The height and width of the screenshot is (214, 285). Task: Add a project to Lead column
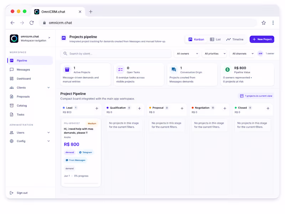point(97,108)
